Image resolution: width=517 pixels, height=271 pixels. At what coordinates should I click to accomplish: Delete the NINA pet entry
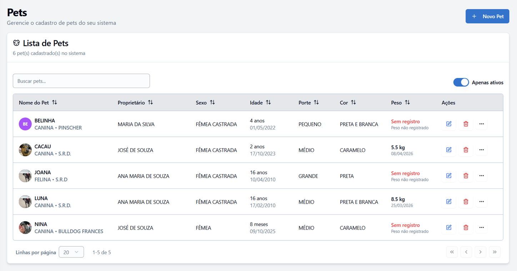point(466,228)
